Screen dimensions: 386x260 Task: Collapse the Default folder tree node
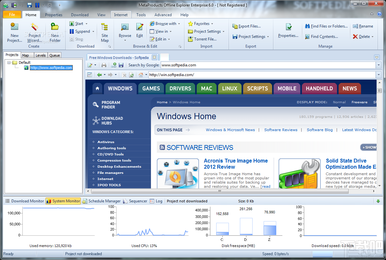coord(9,62)
